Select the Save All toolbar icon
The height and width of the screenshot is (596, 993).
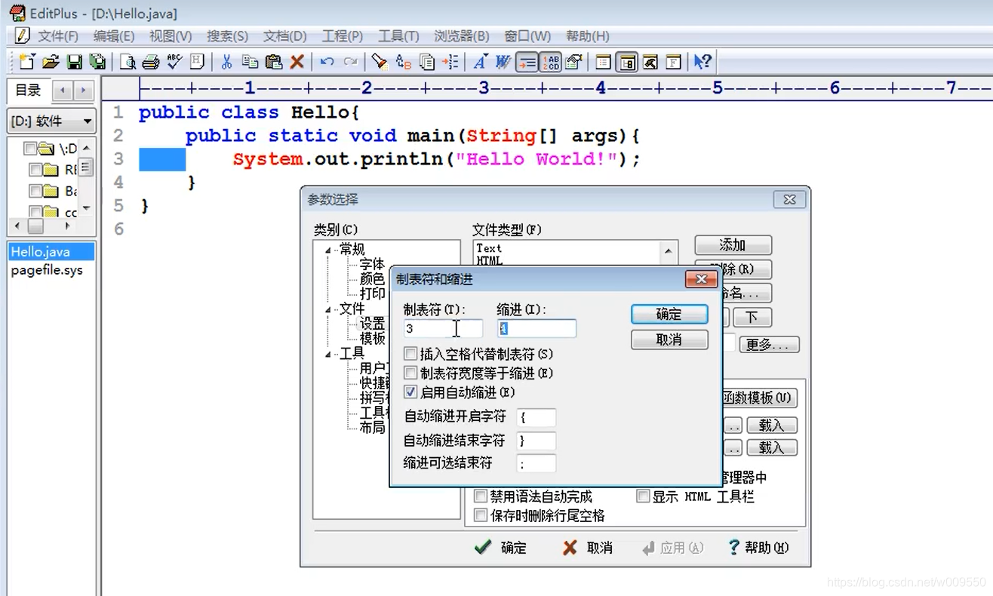98,62
